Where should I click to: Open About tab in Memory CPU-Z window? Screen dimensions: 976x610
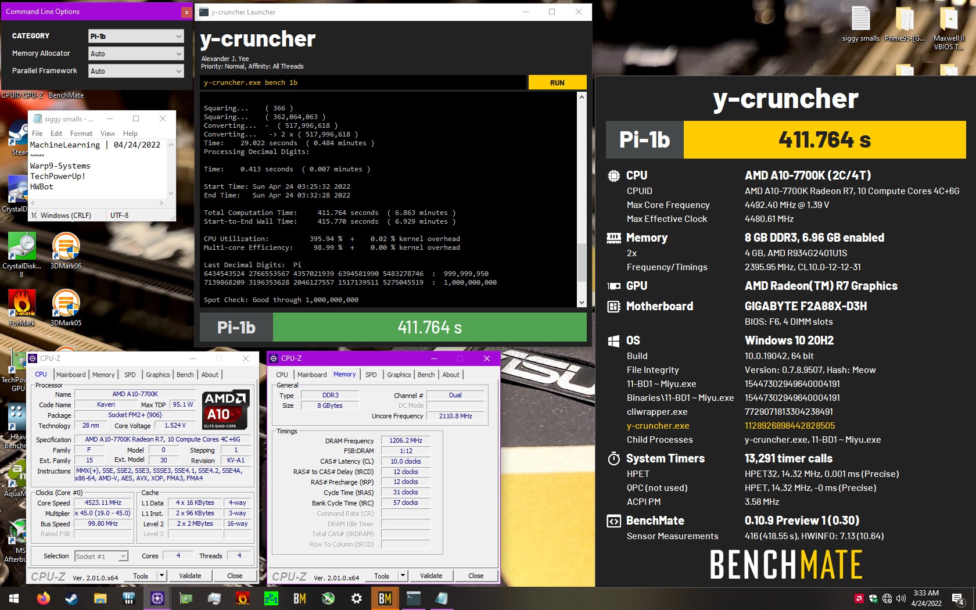[x=451, y=375]
